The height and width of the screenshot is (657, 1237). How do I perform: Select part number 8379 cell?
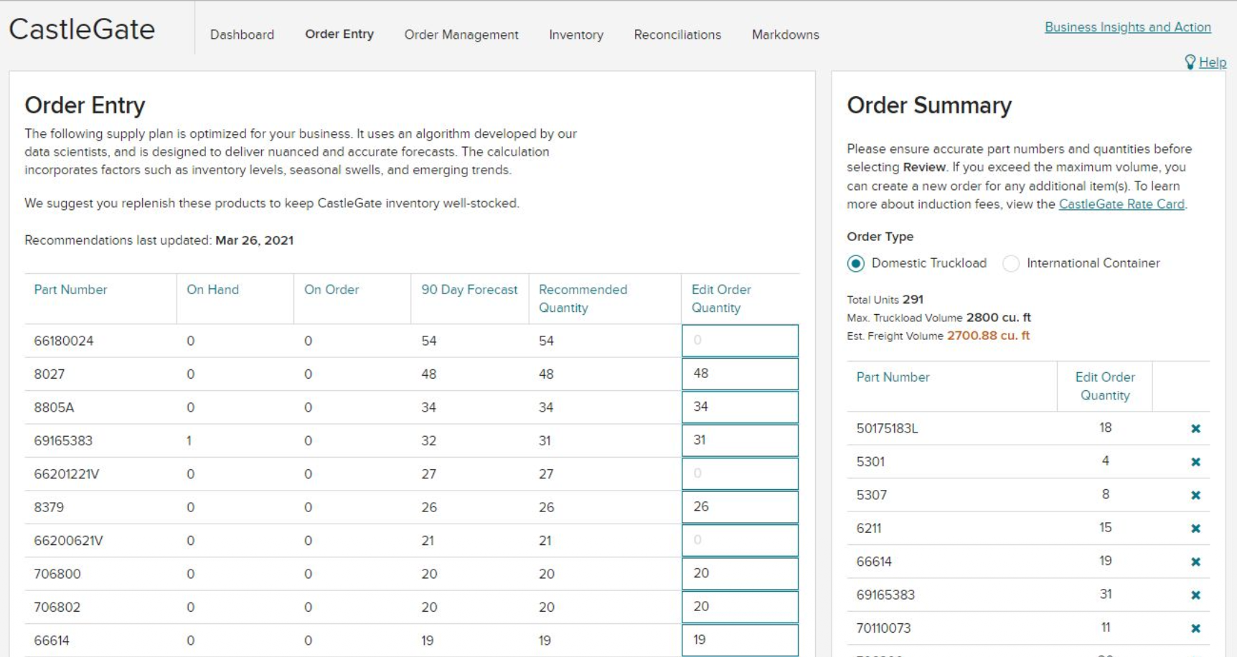49,507
